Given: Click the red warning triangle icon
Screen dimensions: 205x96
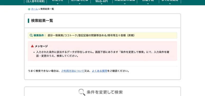Looking at the screenshot, I should click(x=32, y=46).
